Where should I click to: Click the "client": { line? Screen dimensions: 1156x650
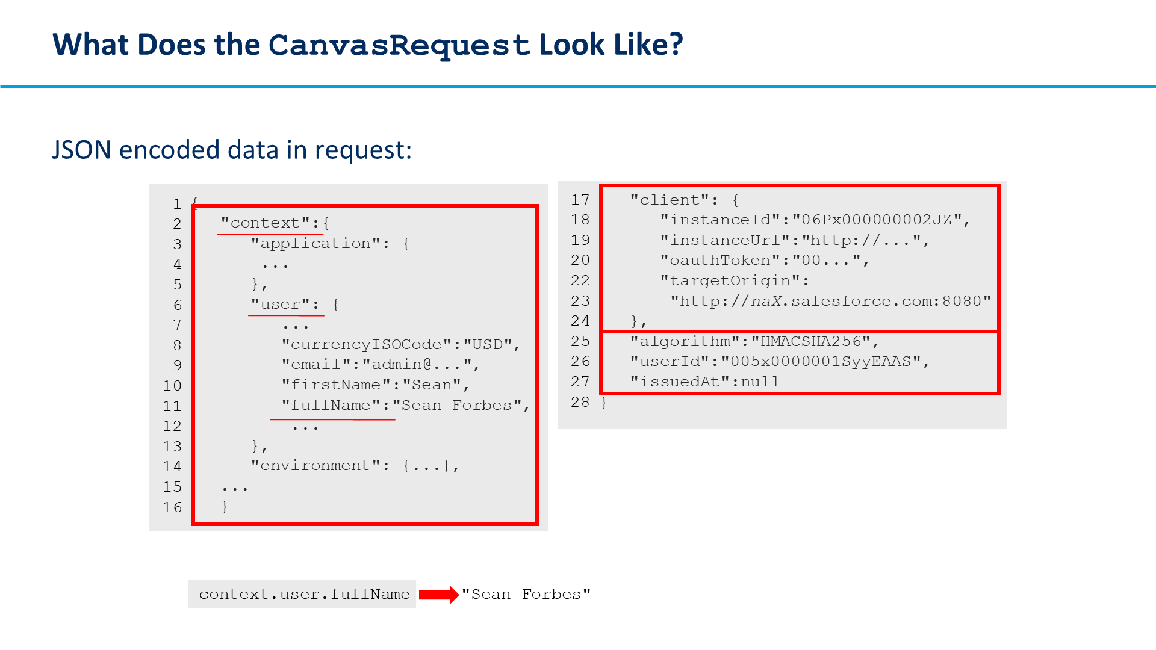685,200
